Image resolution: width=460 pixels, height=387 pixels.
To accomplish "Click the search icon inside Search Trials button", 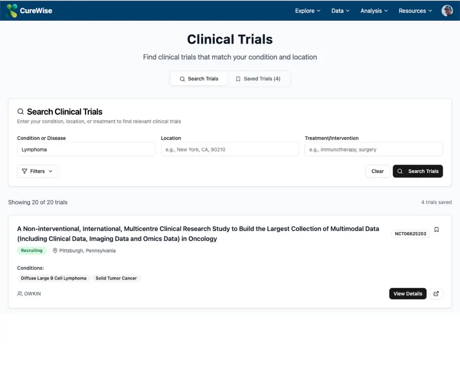I will click(400, 171).
